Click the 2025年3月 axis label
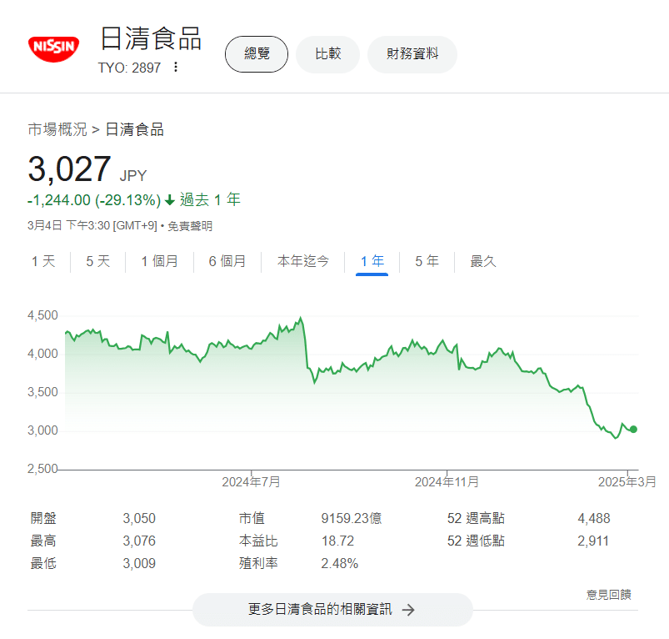Screen dimensions: 669x639 point(627,482)
